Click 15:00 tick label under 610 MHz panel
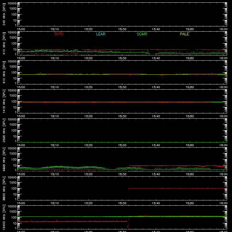The width and height of the screenshot is (232, 232). click(21, 87)
